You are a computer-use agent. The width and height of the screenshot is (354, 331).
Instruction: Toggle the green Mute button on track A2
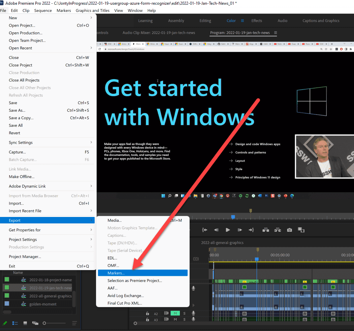click(175, 313)
